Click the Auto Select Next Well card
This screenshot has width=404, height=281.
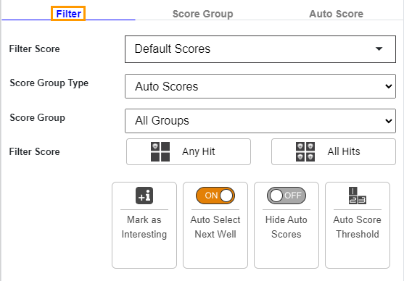point(215,225)
